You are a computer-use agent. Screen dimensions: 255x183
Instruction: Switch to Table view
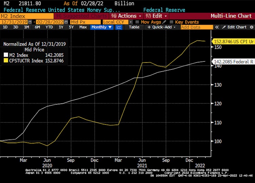point(134,27)
